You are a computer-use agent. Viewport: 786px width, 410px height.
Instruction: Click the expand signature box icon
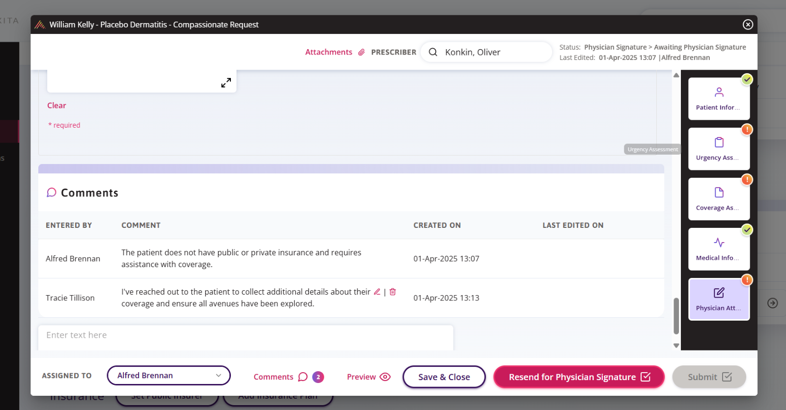click(226, 82)
